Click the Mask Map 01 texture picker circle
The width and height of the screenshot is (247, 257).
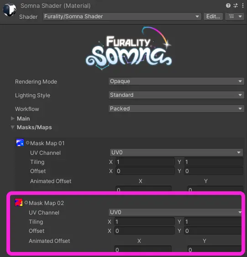27,143
